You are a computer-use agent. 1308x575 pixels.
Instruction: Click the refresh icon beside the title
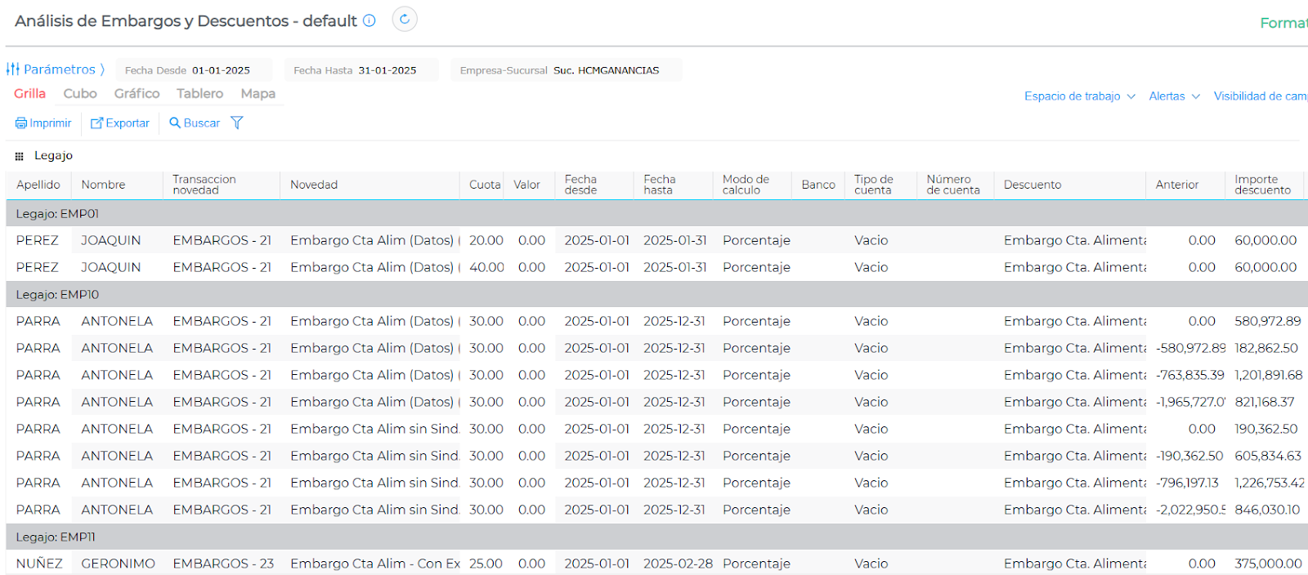(x=405, y=20)
